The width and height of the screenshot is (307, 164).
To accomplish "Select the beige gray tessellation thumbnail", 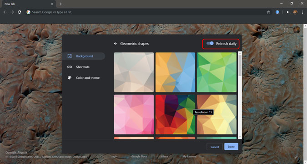I will (x=134, y=72).
